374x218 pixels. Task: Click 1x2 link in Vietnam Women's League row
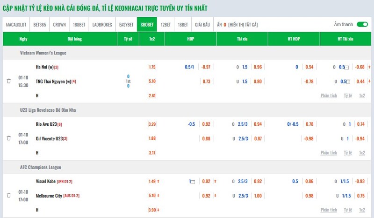362,95
